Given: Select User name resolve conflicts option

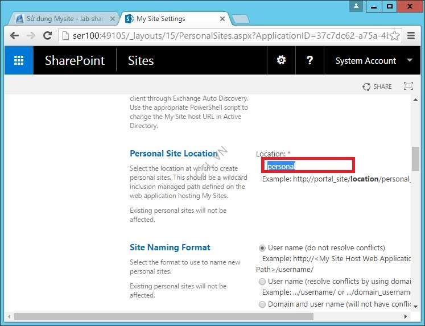Looking at the screenshot, I should click(262, 282).
